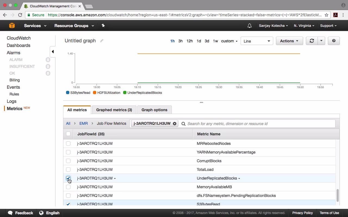This screenshot has height=217, width=348.
Task: Select the 3h time range
Action: point(180,41)
